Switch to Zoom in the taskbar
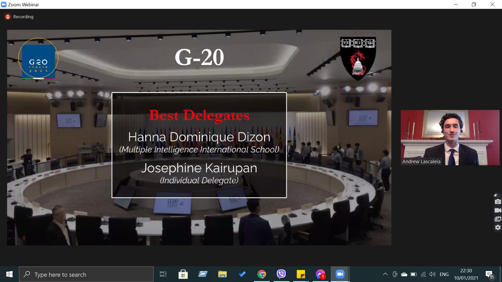Screen dimensions: 502x282 (340, 274)
